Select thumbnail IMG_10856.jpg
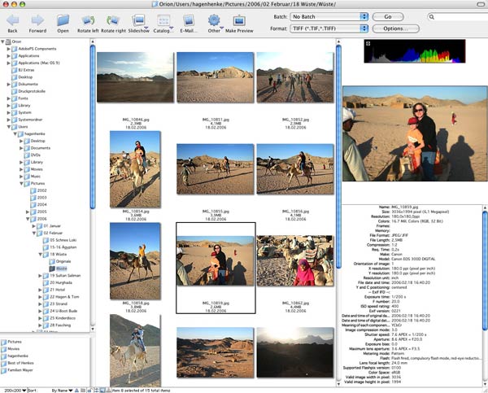The width and height of the screenshot is (488, 393). tap(295, 169)
